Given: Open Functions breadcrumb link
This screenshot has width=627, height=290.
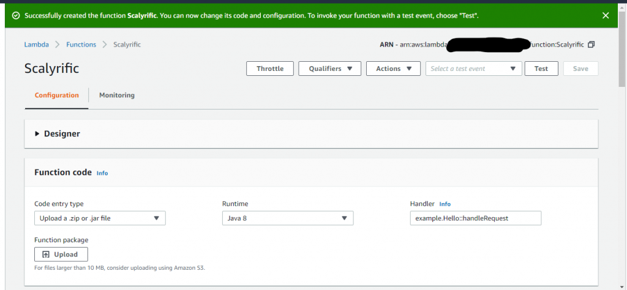Looking at the screenshot, I should tap(81, 45).
